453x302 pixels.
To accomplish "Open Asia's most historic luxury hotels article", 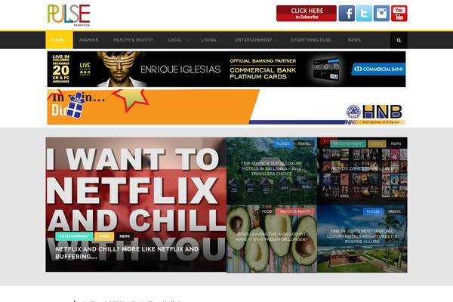I will click(x=362, y=236).
